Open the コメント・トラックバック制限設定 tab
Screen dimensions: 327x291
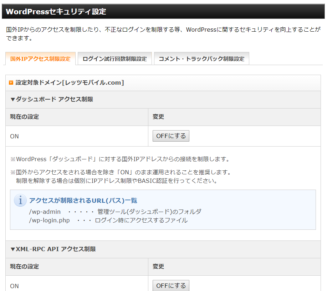201,59
